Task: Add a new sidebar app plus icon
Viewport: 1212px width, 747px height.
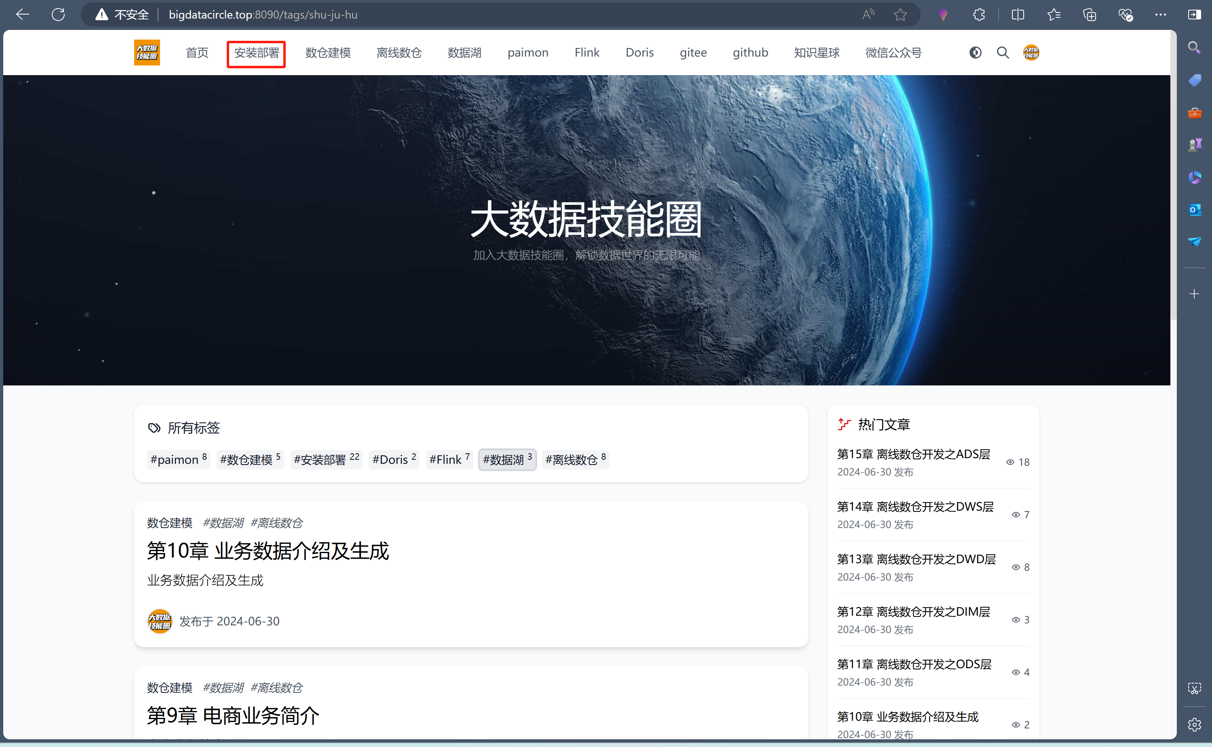Action: 1194,294
